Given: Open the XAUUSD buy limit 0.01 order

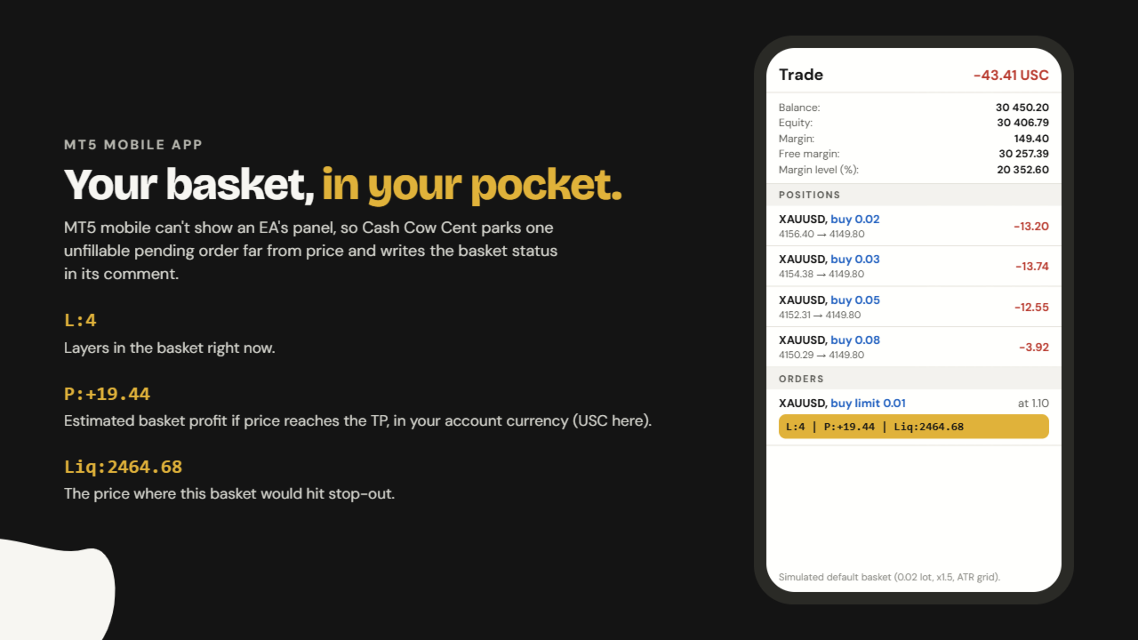Looking at the screenshot, I should click(x=914, y=417).
